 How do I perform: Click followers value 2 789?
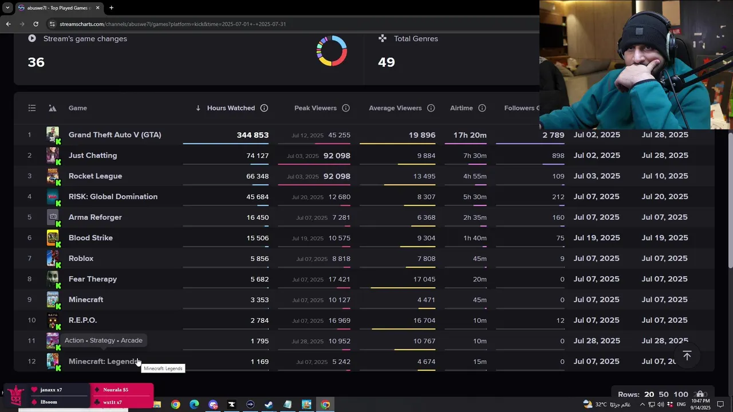click(553, 135)
